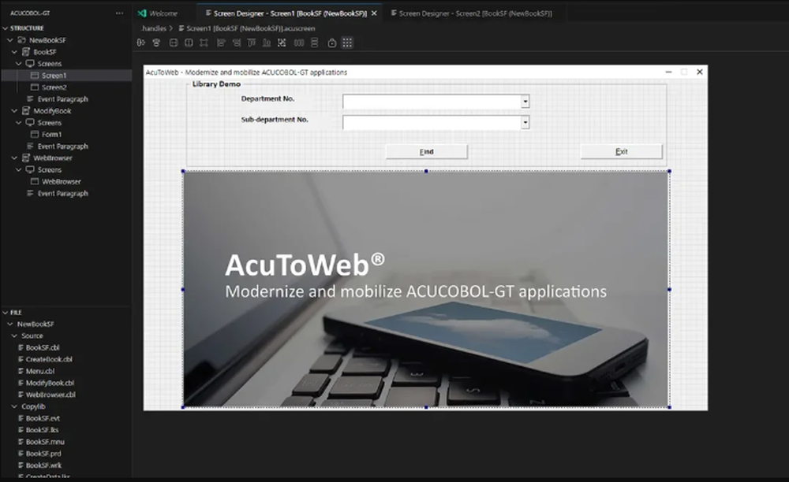Click the window icon beside Screen2

[x=35, y=87]
